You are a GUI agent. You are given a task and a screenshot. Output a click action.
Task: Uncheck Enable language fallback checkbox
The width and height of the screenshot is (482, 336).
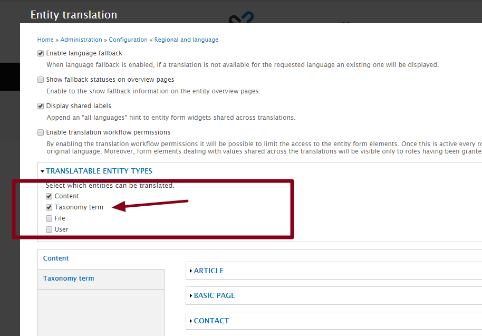(41, 53)
